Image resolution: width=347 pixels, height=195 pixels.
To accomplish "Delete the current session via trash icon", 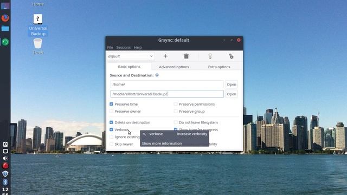I will point(186,56).
